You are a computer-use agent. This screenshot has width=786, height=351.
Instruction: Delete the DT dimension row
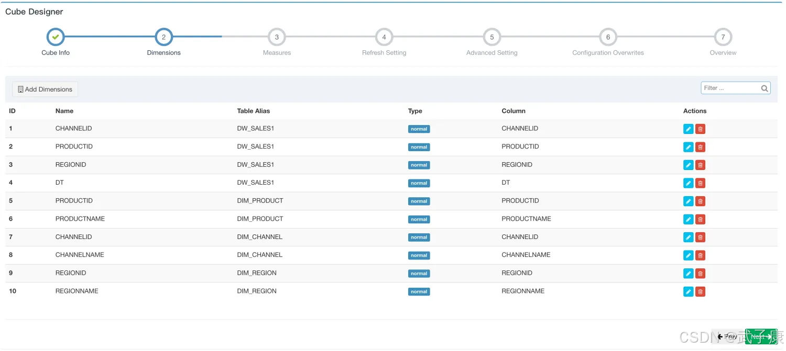[700, 183]
